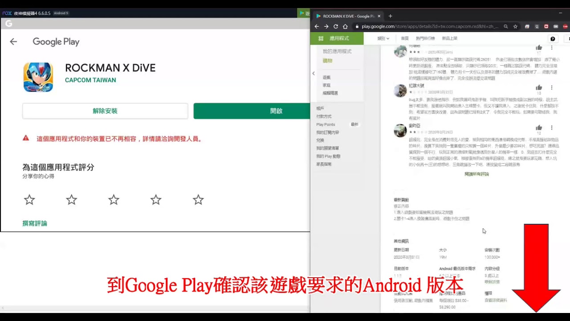Reload the browser page
The height and width of the screenshot is (321, 570).
pos(336,26)
